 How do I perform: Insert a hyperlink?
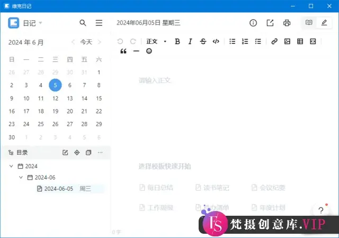pos(274,41)
